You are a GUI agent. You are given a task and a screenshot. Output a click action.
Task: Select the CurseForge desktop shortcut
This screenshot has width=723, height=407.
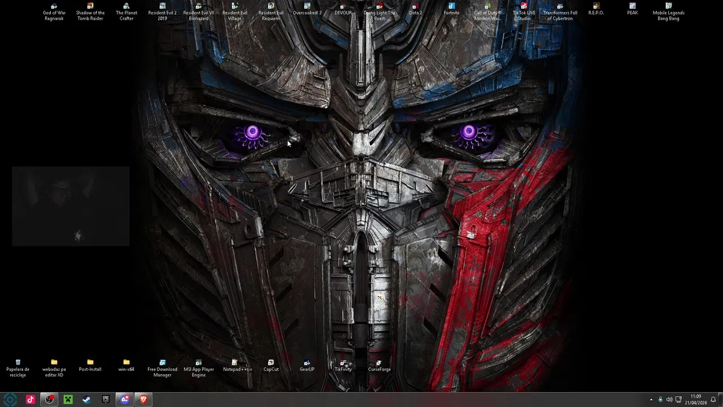tap(380, 365)
